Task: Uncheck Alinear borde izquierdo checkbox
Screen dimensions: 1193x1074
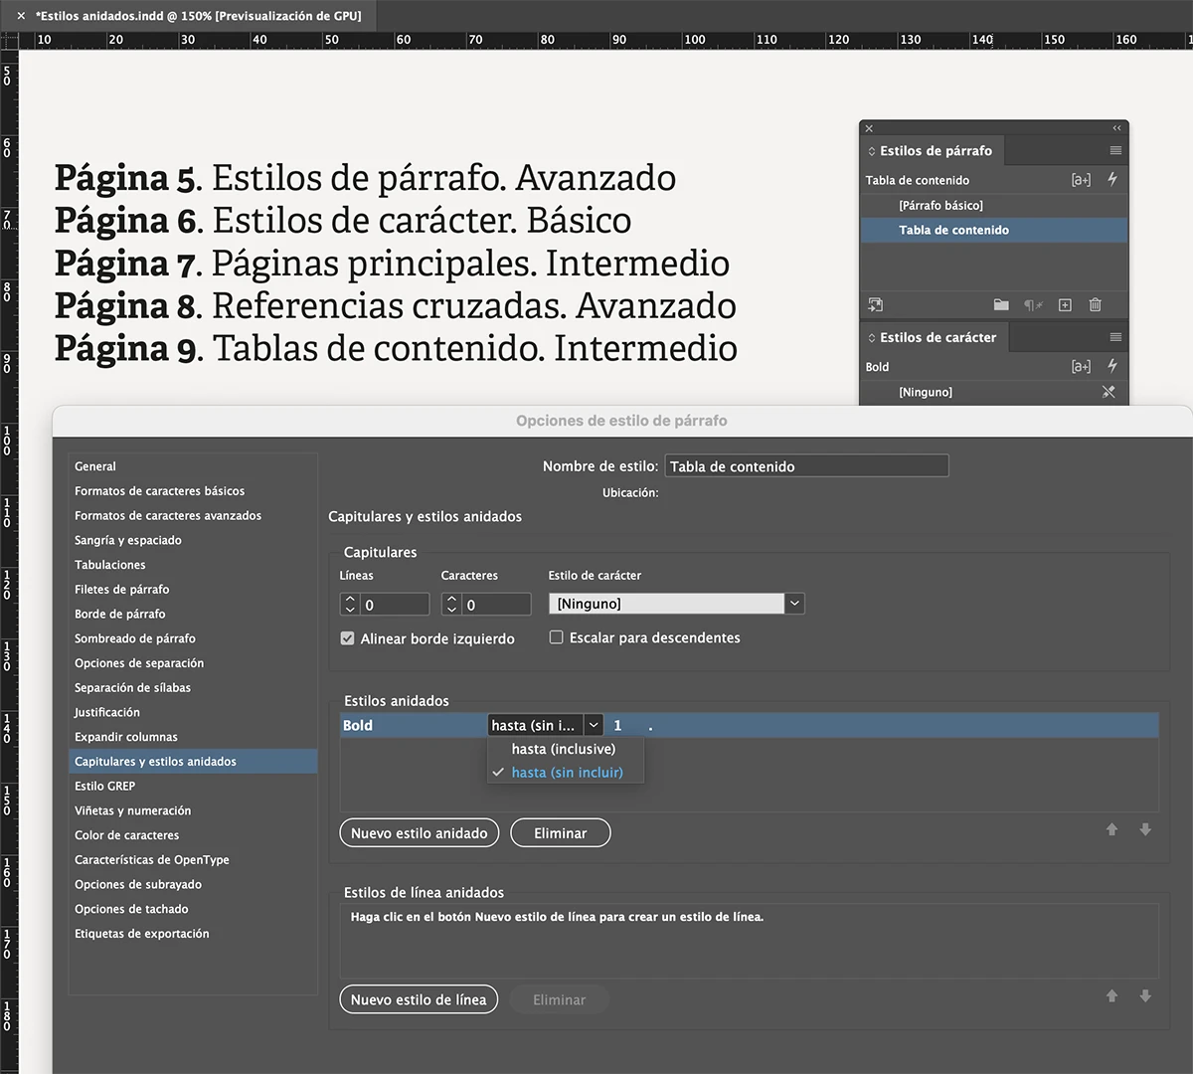Action: [347, 638]
